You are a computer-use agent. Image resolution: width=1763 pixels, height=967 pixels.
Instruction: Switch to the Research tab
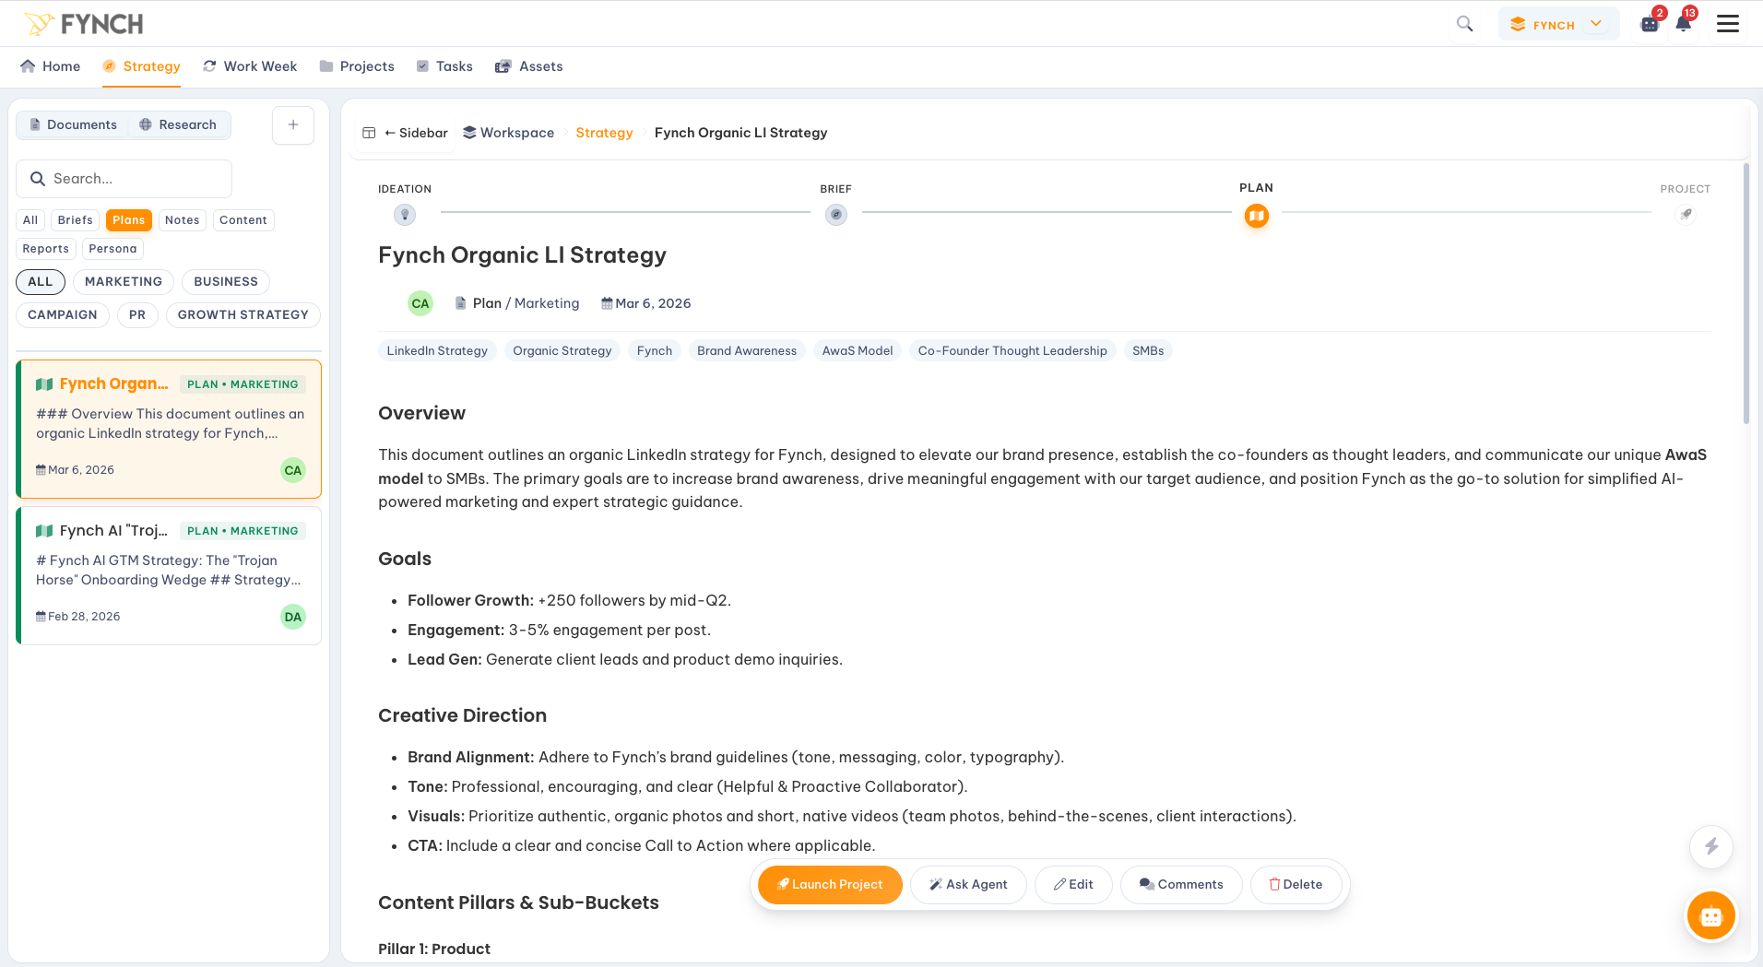coord(179,124)
